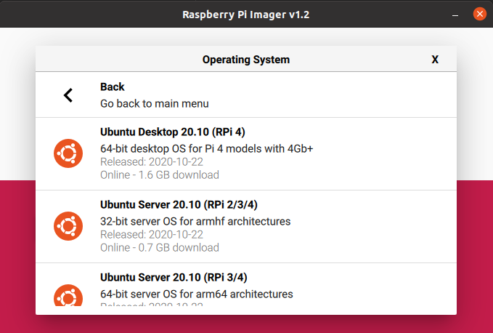The width and height of the screenshot is (493, 333).
Task: Select the Back menu entry
Action: pos(246,95)
